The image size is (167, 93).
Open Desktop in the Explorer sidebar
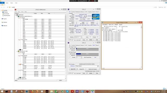[x=6, y=12]
